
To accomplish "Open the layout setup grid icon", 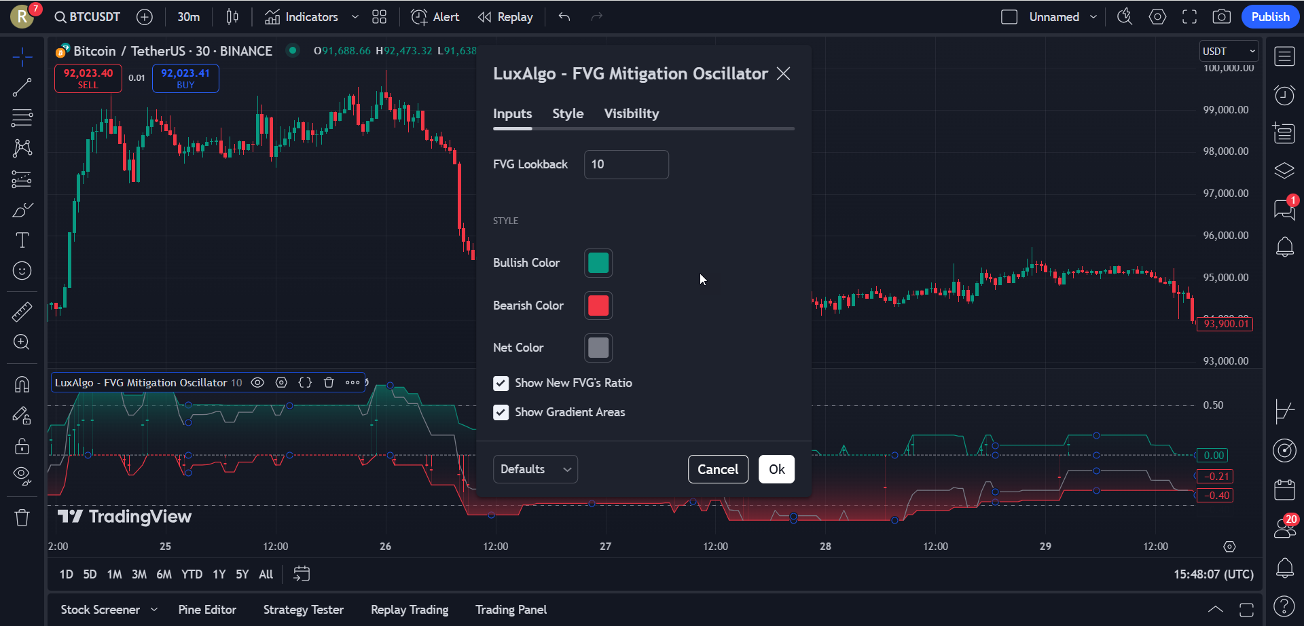I will pos(380,17).
